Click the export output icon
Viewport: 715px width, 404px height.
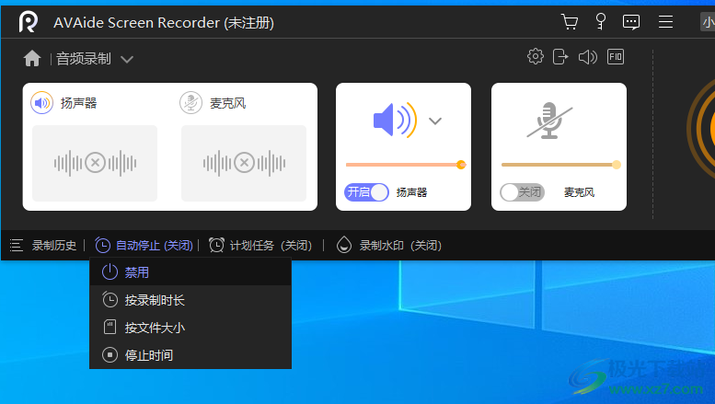pyautogui.click(x=560, y=57)
